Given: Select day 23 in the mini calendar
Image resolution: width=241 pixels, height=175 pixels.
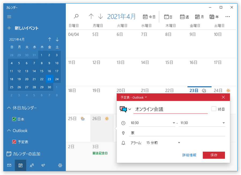Looking at the screenshot, I should pyautogui.click(x=49, y=79).
